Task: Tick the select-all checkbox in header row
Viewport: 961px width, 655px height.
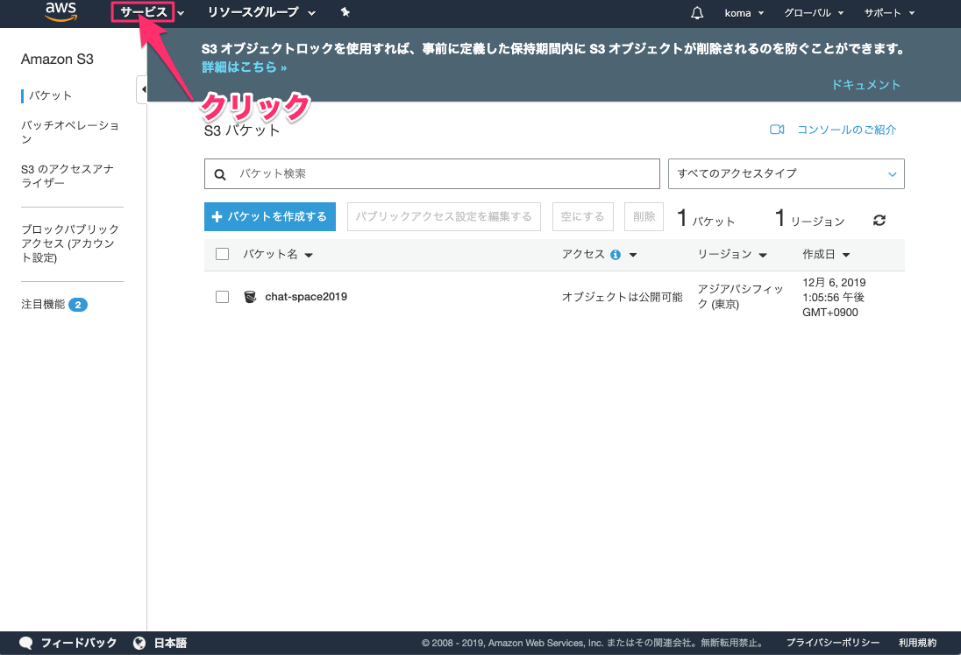Action: pos(223,255)
